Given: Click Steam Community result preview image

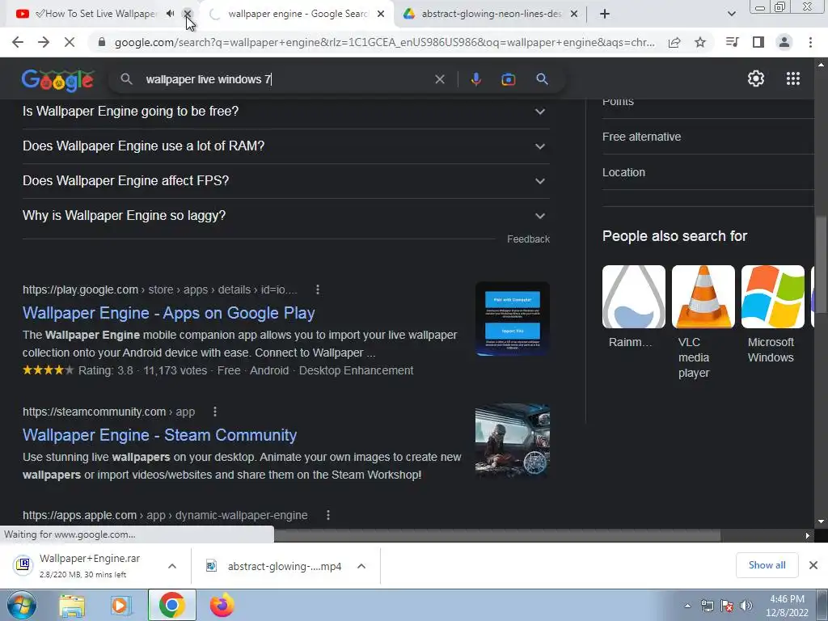Looking at the screenshot, I should click(x=512, y=441).
